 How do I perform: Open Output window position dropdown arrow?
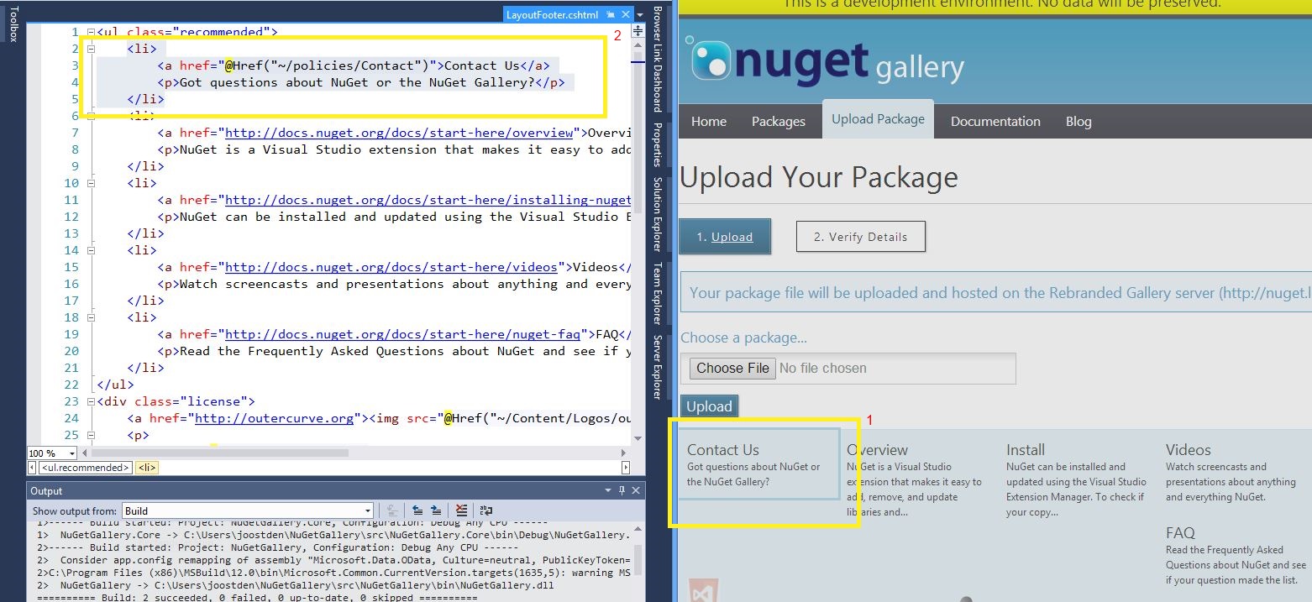click(608, 491)
